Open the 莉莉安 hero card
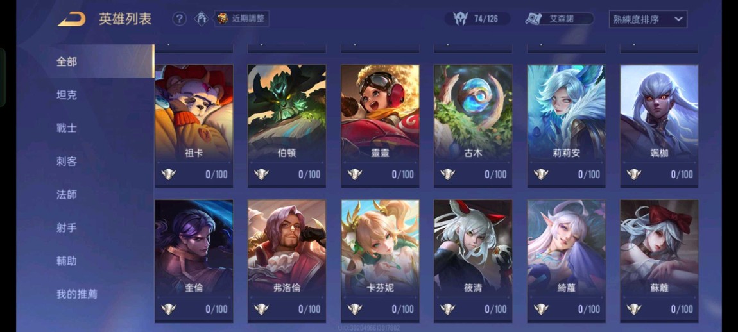The height and width of the screenshot is (332, 738). (566, 126)
